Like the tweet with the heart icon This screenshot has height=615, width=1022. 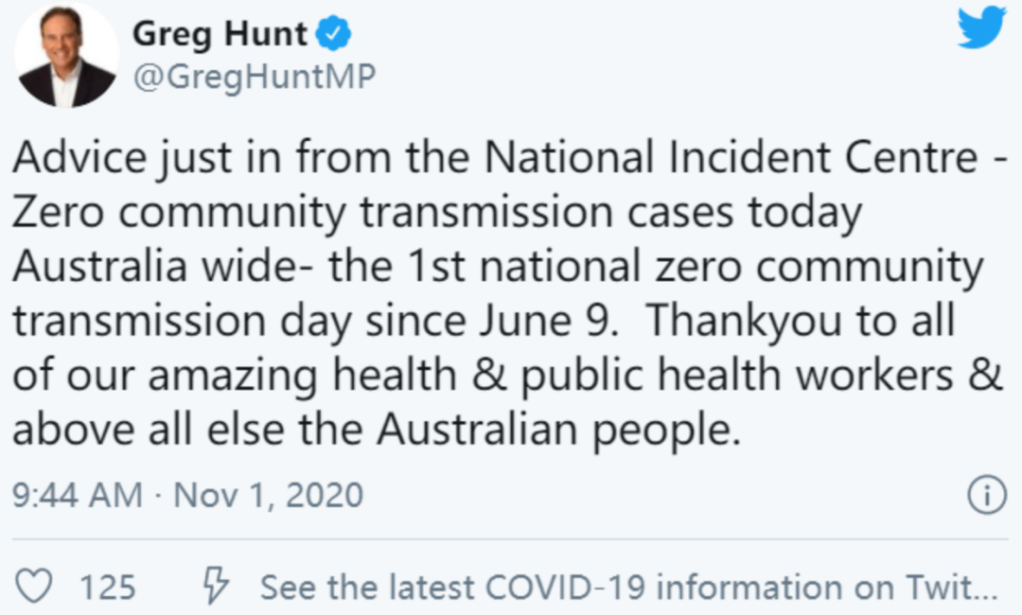click(x=34, y=586)
